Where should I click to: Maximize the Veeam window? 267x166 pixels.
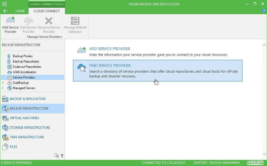click(255, 4)
